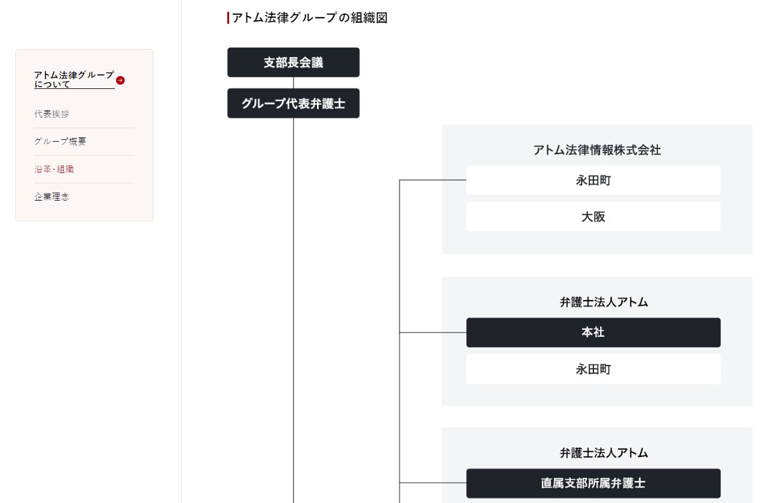Click the アトム法律情報株式会社 group heading
This screenshot has width=774, height=503.
(x=596, y=150)
